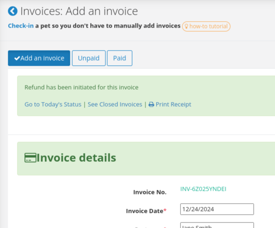Click the checkmark icon on Add an invoice
The image size is (275, 228).
17,58
